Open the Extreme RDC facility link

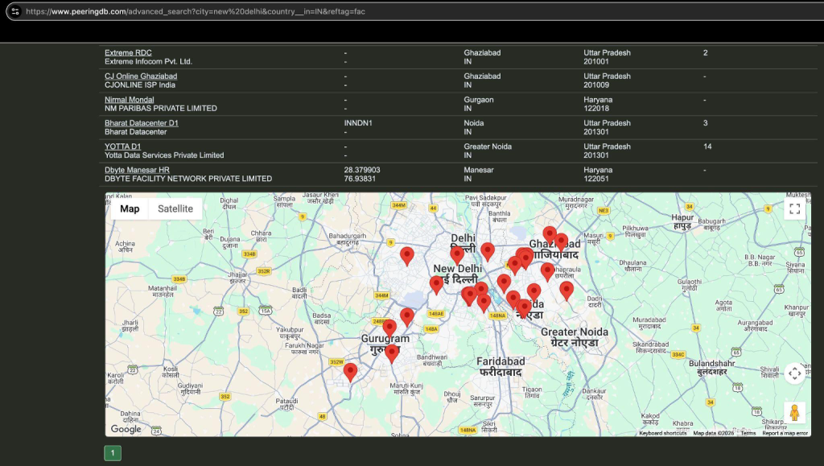tap(128, 52)
